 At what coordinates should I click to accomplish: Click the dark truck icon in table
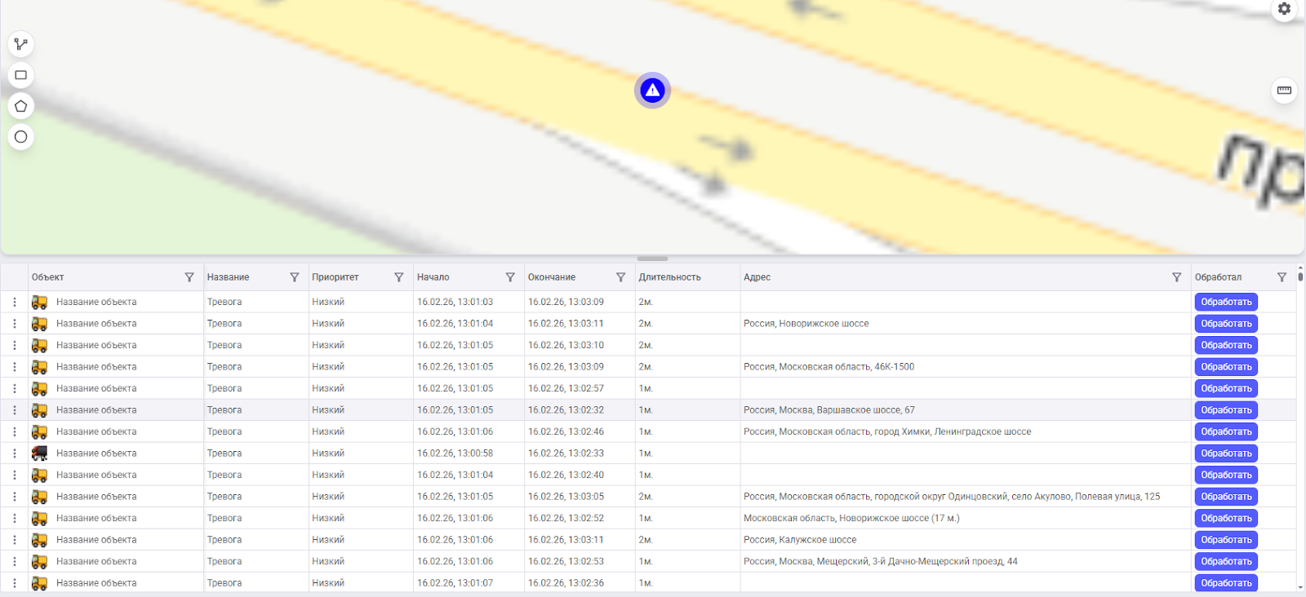[39, 453]
